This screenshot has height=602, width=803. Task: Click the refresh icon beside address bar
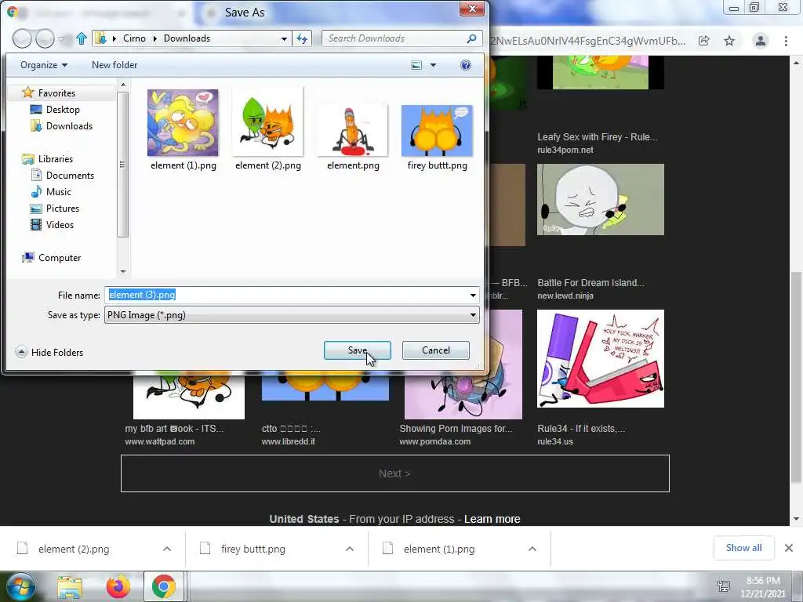pyautogui.click(x=302, y=38)
